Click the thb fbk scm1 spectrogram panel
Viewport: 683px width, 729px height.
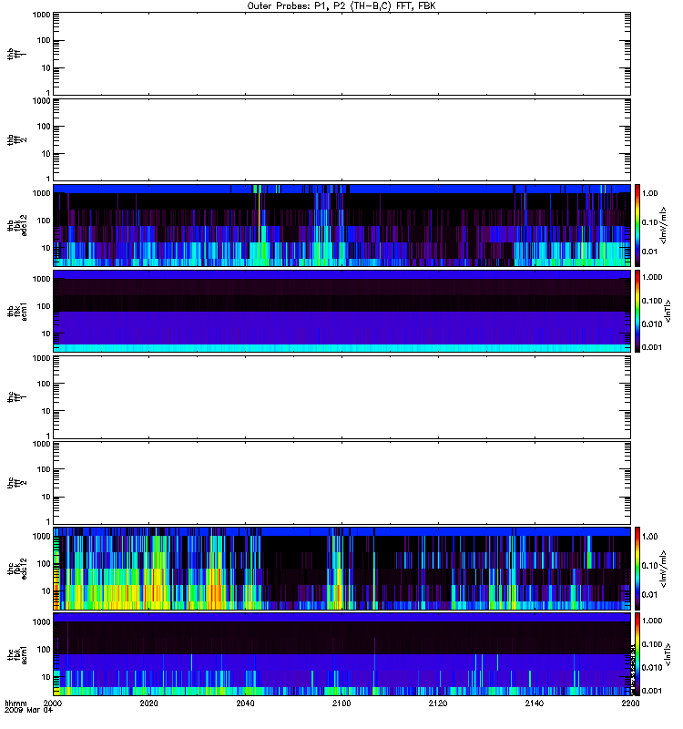point(341,311)
